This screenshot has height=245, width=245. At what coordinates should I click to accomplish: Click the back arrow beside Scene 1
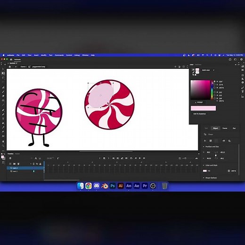click(x=16, y=66)
